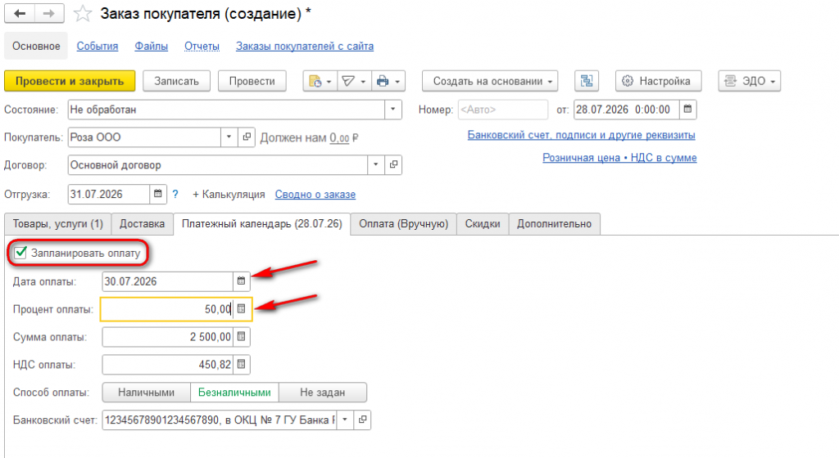The image size is (839, 458).
Task: Click the Сумма оплаты field 2 500,00
Action: point(167,337)
